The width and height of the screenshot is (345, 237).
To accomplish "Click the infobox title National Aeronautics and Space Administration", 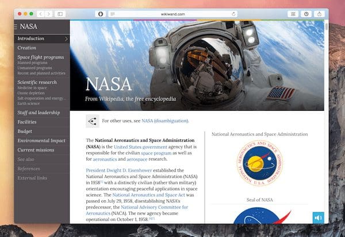I will point(260,134).
